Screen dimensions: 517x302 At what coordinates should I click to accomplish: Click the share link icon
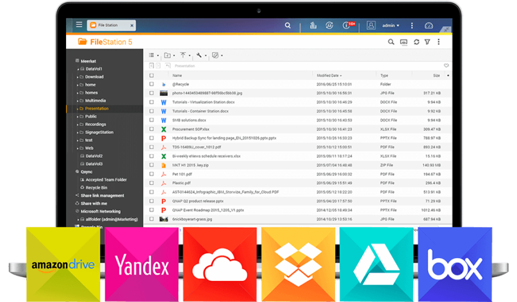click(215, 55)
